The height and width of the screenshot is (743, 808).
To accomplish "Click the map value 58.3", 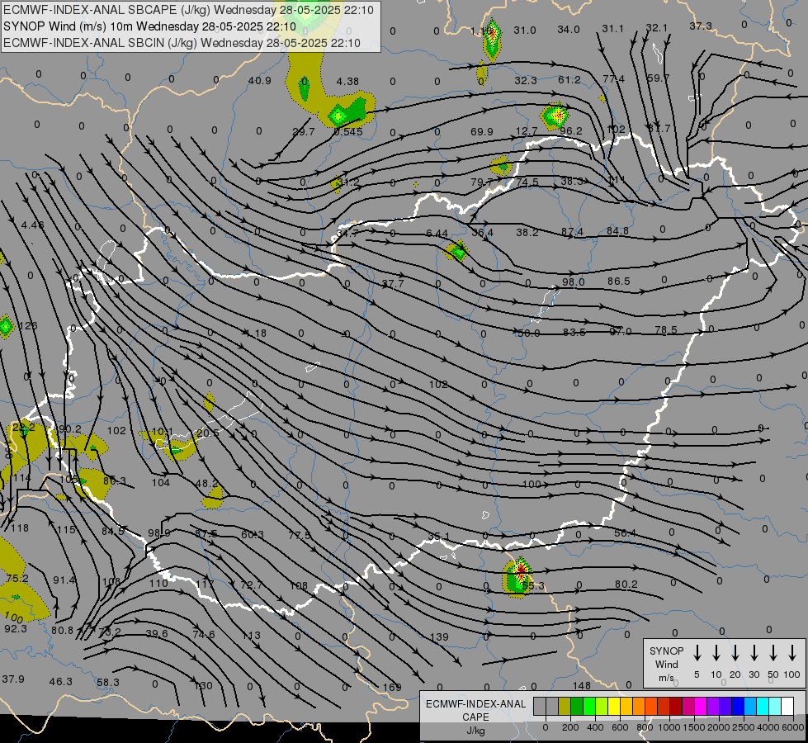I will point(107,682).
